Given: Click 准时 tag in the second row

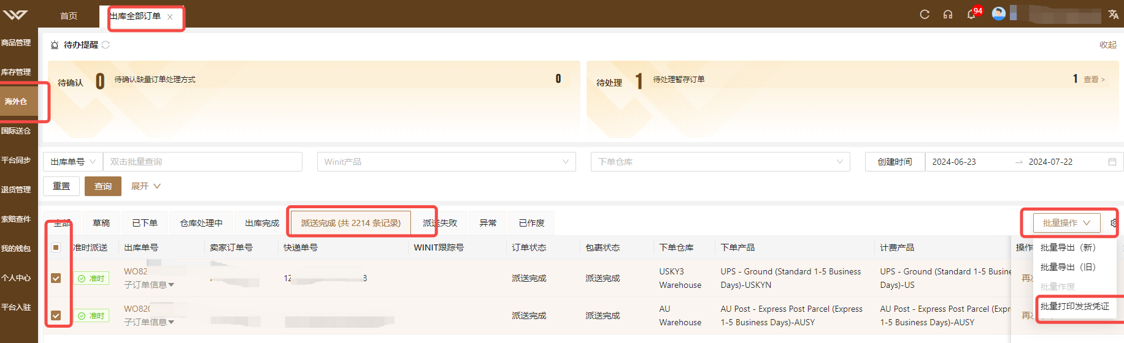Looking at the screenshot, I should tap(92, 315).
